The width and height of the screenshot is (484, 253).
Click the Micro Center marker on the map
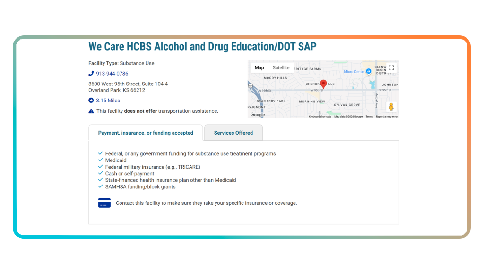click(368, 71)
